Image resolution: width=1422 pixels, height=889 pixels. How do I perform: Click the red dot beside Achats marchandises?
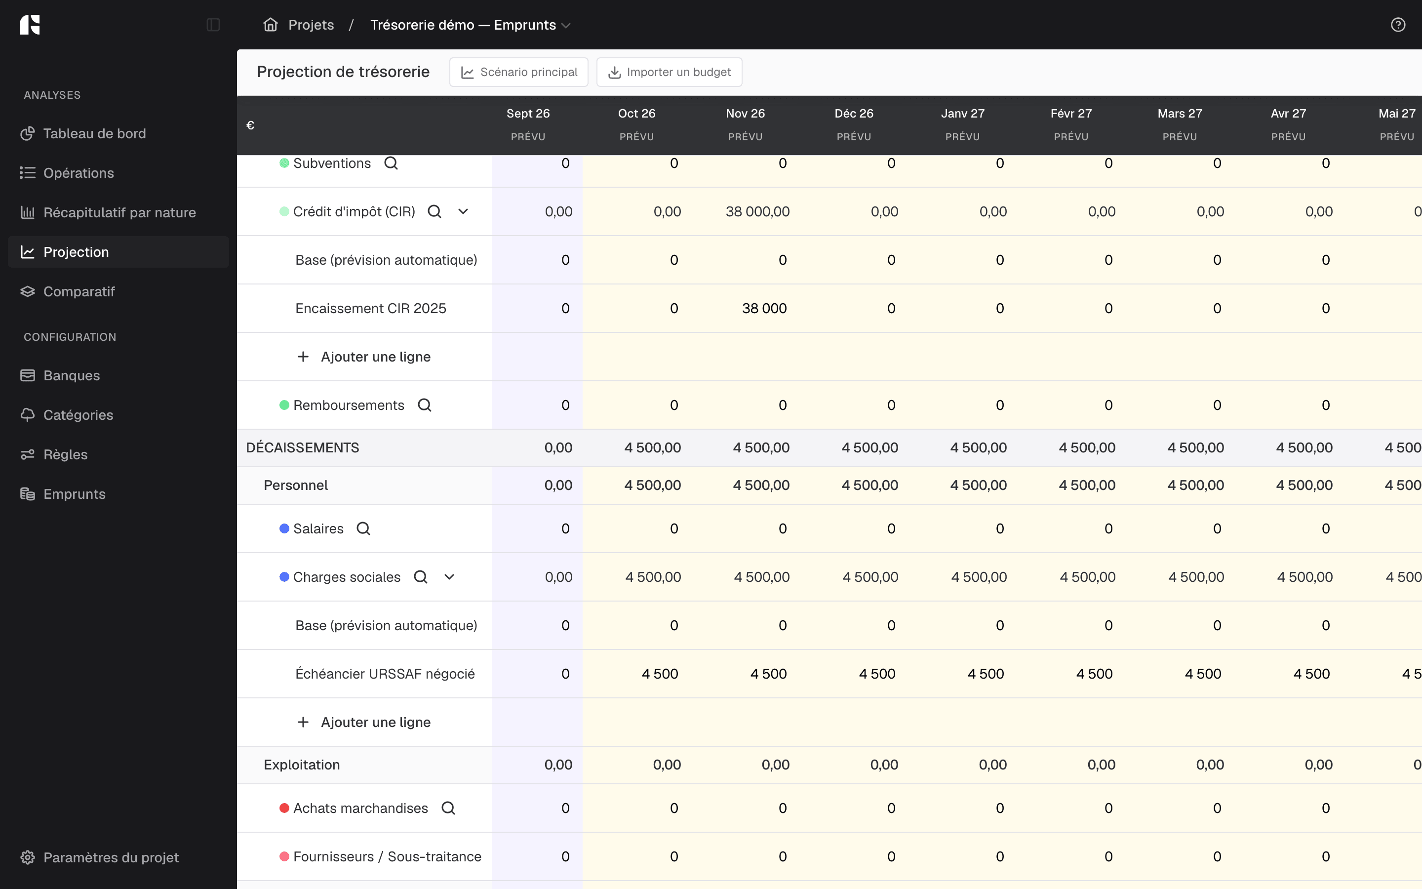[284, 808]
